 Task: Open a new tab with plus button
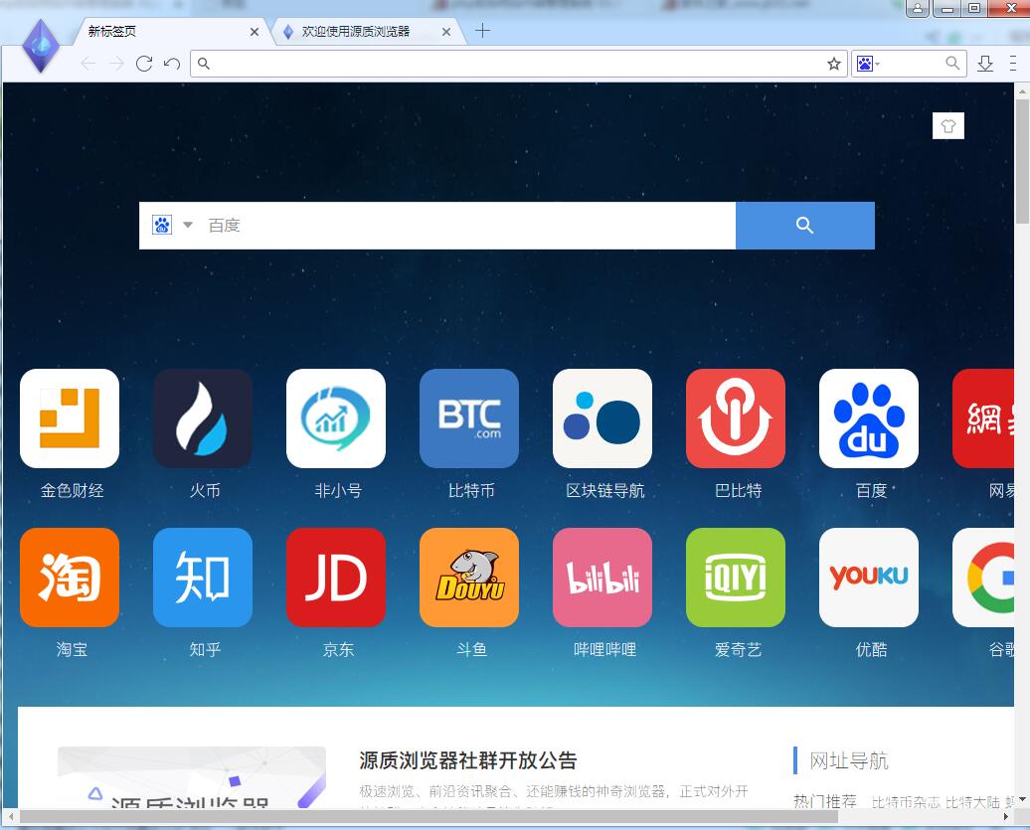[483, 31]
